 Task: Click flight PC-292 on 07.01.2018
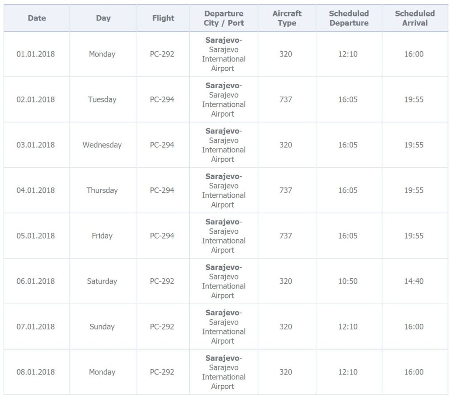coord(162,327)
